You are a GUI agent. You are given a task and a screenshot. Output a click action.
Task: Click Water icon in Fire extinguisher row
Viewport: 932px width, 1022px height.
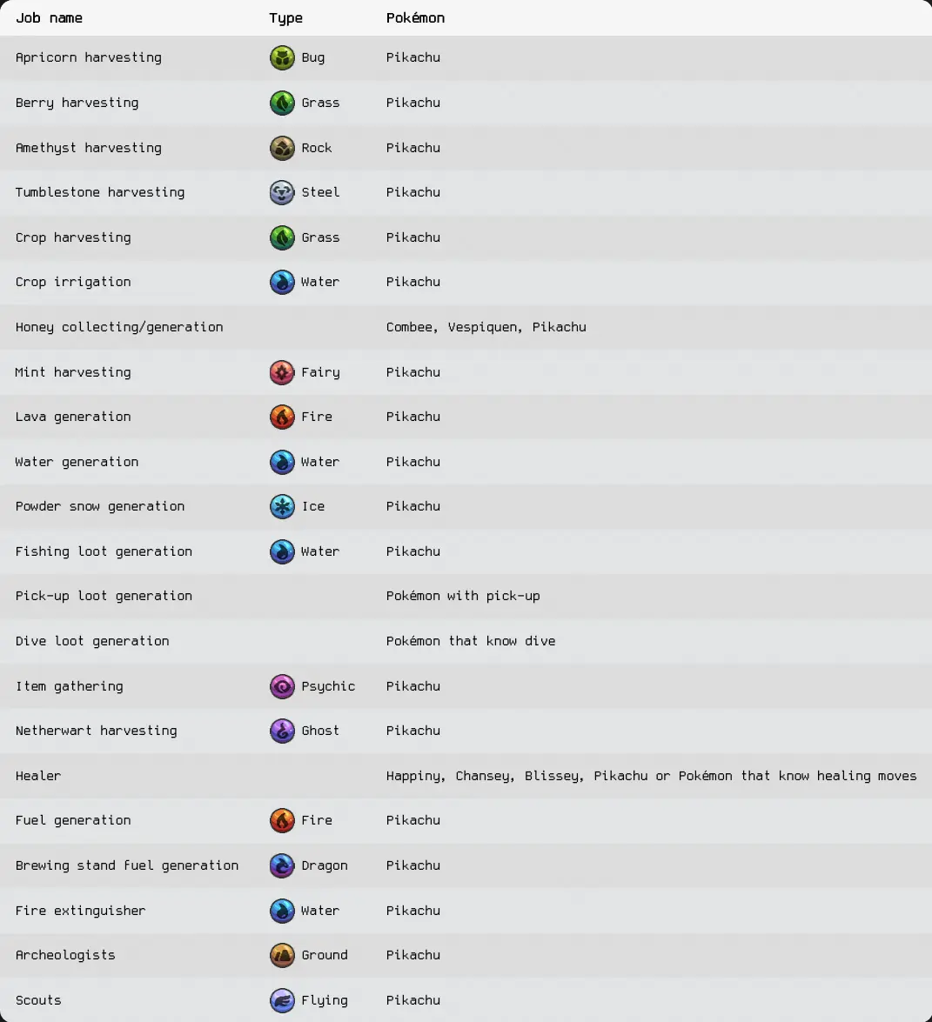[x=282, y=911]
